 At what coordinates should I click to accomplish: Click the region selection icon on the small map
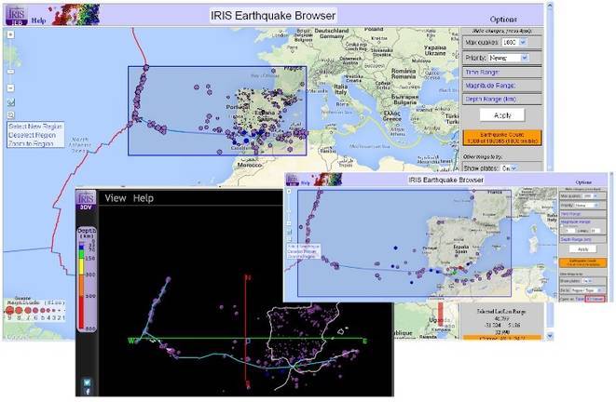(x=289, y=239)
